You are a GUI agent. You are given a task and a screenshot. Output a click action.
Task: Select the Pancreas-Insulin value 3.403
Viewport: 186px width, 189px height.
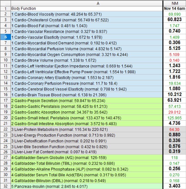pos(174,186)
